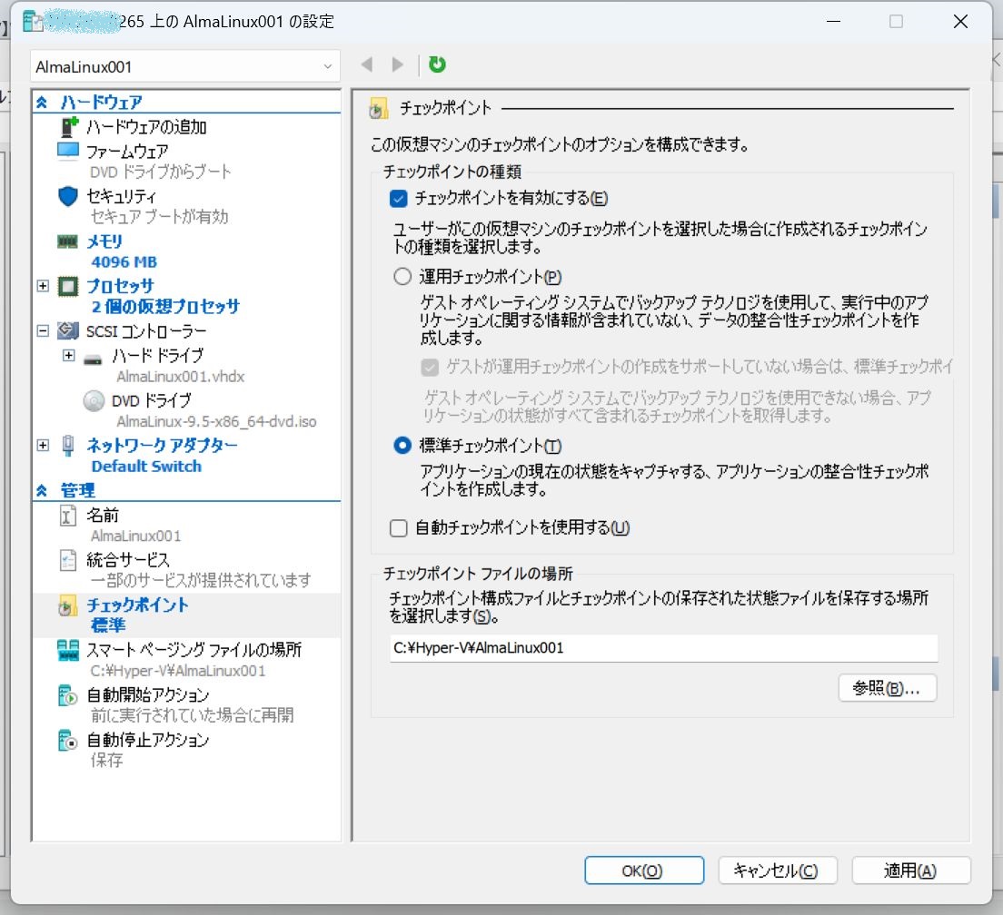Open the プロセッサ processor icon
The image size is (1003, 915).
tap(67, 286)
